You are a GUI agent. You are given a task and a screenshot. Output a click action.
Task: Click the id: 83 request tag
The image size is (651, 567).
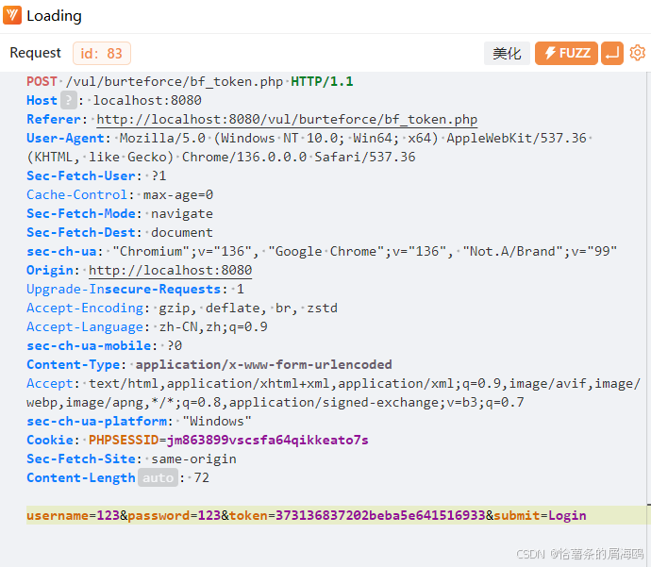(102, 53)
